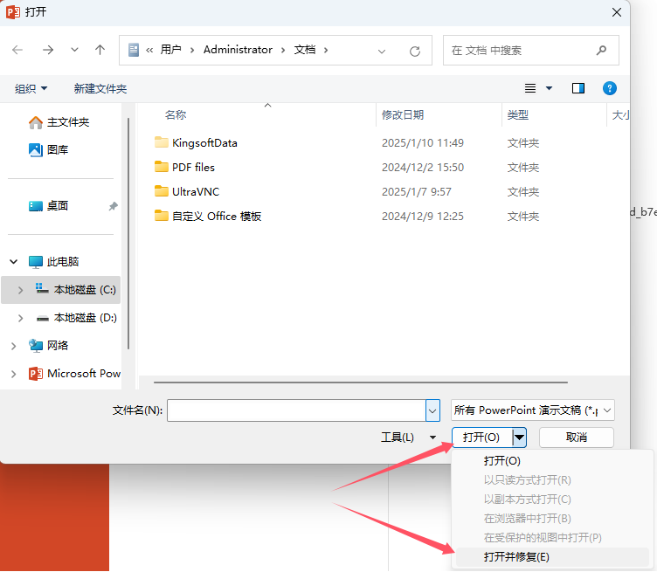The image size is (657, 572).
Task: Expand the Local Disk (C:) tree node
Action: tap(20, 290)
